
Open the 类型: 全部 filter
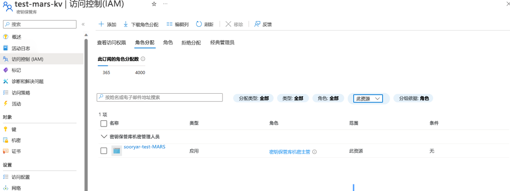pos(293,98)
